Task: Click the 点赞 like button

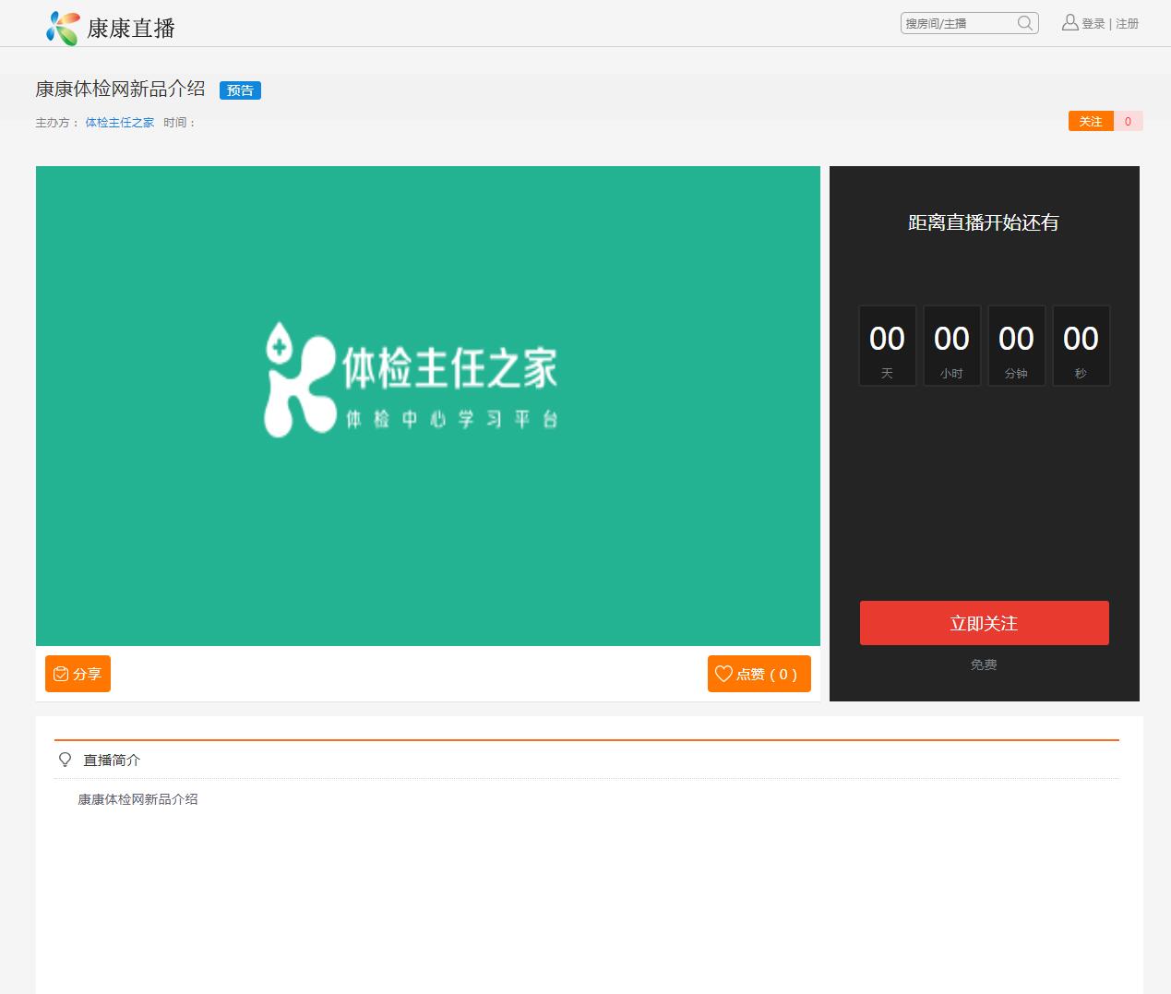Action: click(x=759, y=674)
